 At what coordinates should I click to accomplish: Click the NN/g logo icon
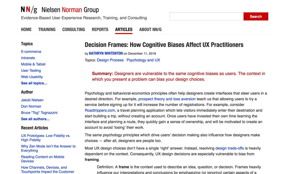(x=29, y=10)
